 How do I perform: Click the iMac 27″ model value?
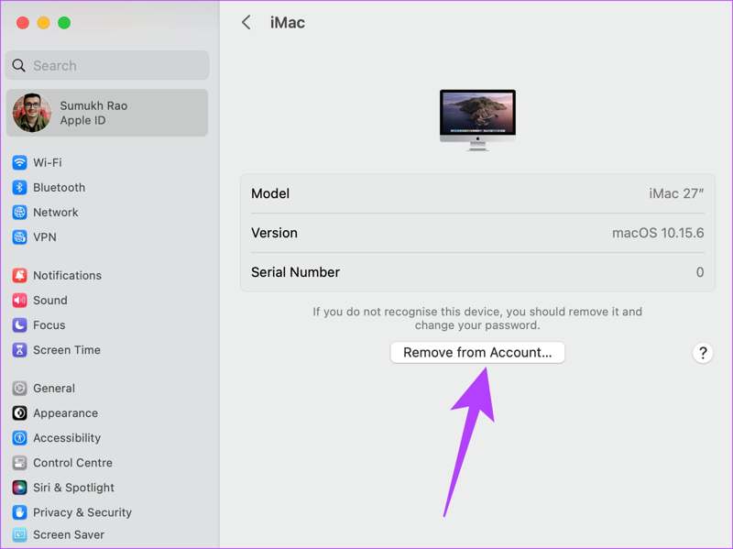[676, 193]
